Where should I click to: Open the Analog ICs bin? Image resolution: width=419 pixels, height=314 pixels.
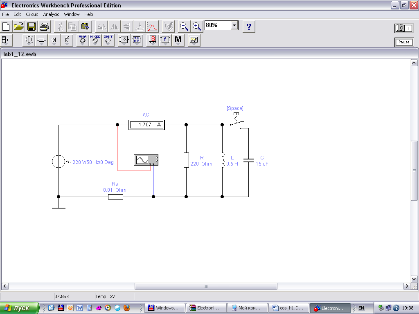(83, 40)
